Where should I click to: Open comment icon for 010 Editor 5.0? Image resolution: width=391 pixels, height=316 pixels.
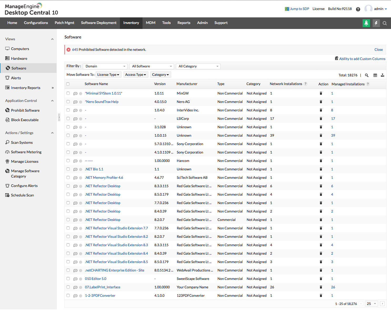pos(75,279)
